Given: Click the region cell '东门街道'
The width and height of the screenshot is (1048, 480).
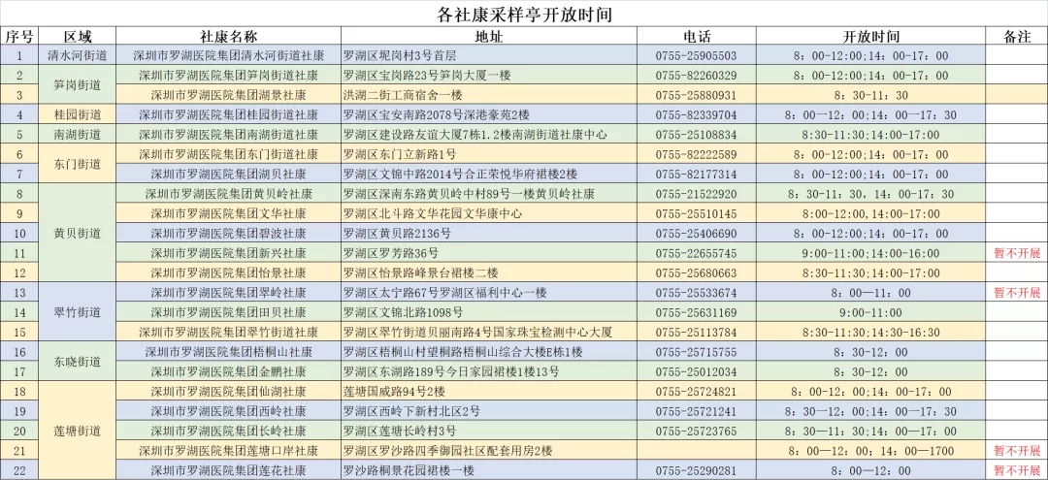Looking at the screenshot, I should pyautogui.click(x=78, y=164).
